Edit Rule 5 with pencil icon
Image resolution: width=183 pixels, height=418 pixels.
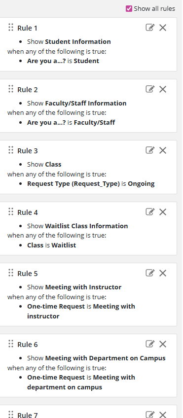click(150, 273)
